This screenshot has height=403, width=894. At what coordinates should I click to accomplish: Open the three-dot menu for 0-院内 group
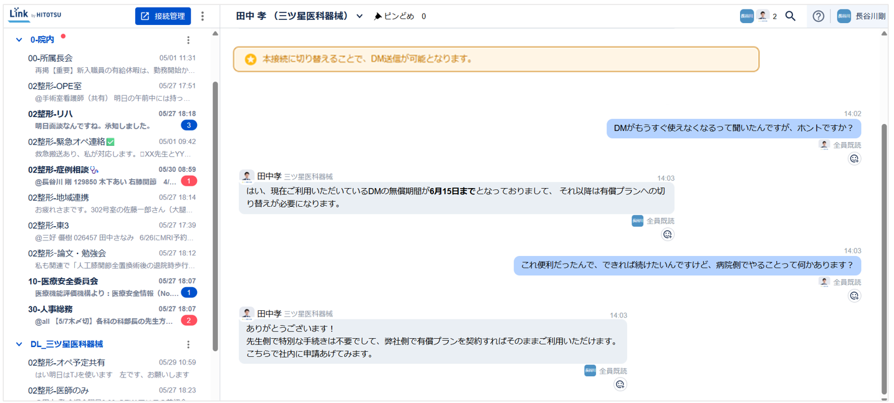[x=188, y=40]
